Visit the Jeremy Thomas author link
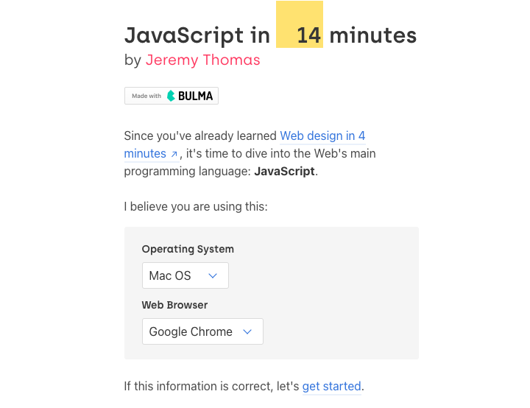This screenshot has height=408, width=530. [x=202, y=60]
